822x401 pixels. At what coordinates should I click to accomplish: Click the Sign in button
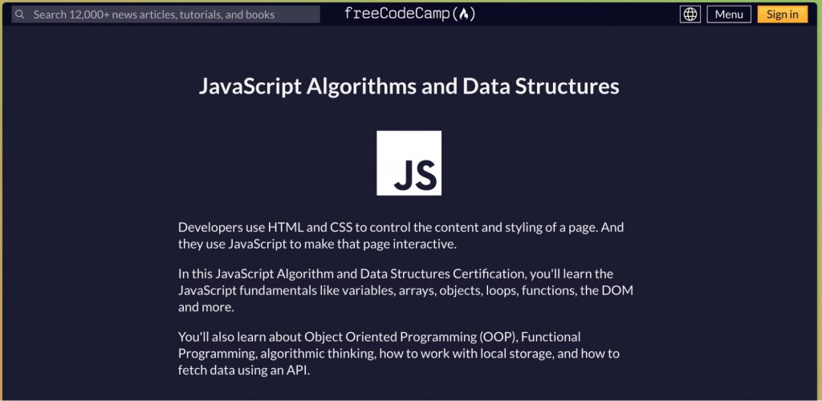pyautogui.click(x=782, y=14)
